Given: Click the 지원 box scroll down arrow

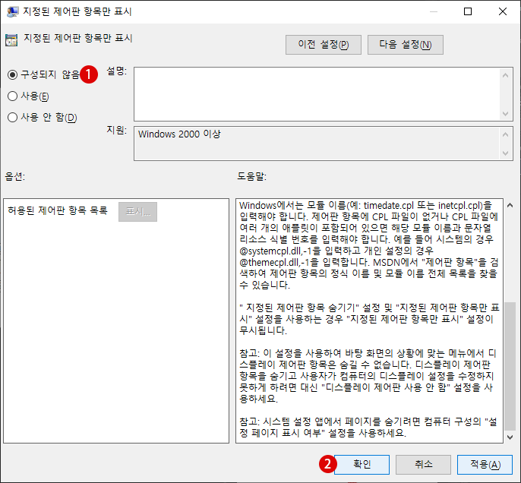Looking at the screenshot, I should [x=505, y=153].
